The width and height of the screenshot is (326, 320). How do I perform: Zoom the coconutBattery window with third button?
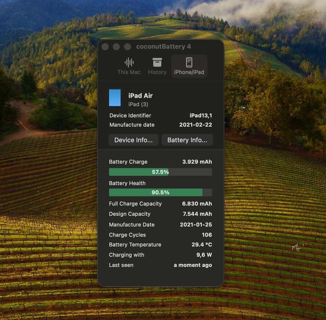tap(128, 47)
